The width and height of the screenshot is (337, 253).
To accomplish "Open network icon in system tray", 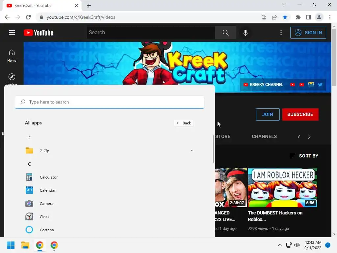I will tap(289, 245).
